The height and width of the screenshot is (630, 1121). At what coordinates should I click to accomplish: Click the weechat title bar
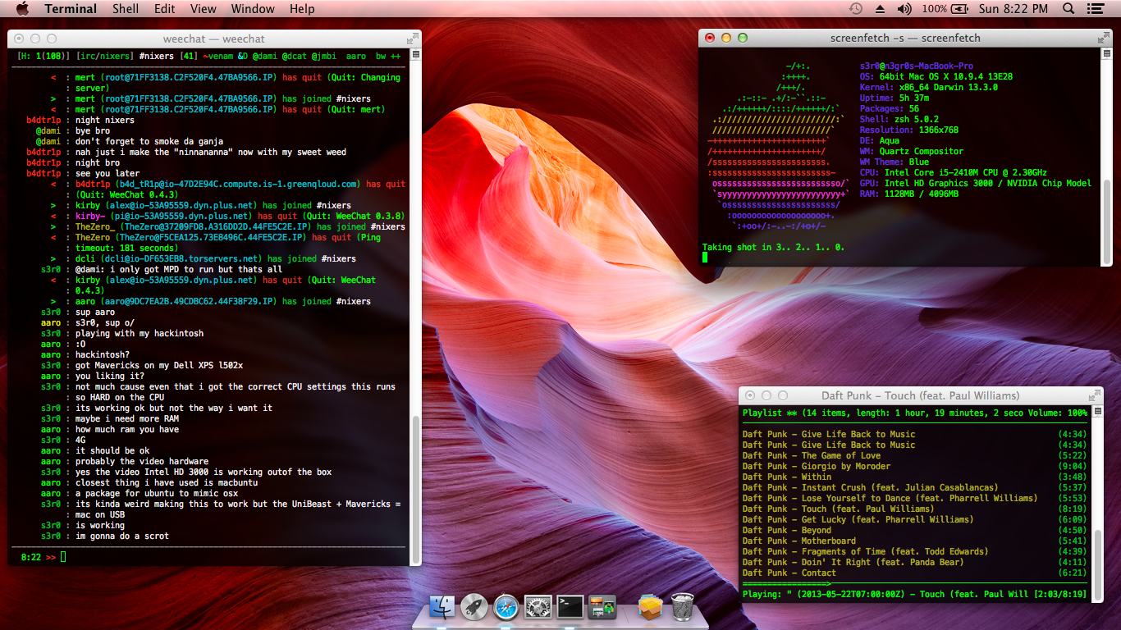click(214, 39)
